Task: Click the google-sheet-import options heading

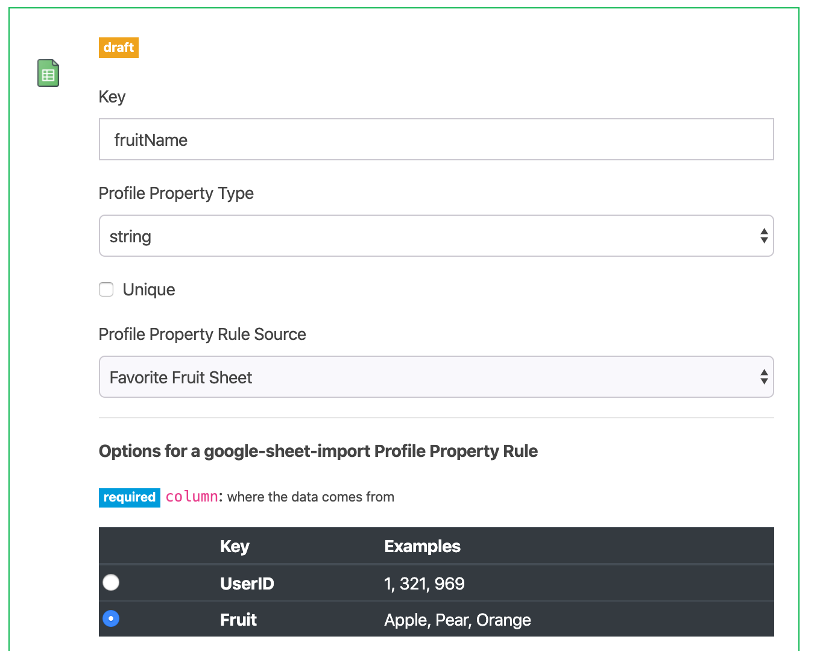Action: click(318, 451)
